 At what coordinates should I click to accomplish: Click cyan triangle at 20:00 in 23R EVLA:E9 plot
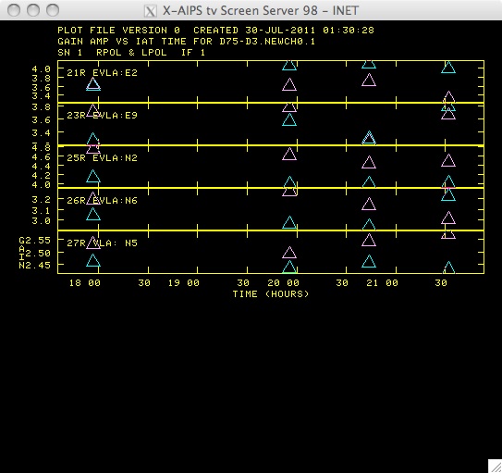289,120
